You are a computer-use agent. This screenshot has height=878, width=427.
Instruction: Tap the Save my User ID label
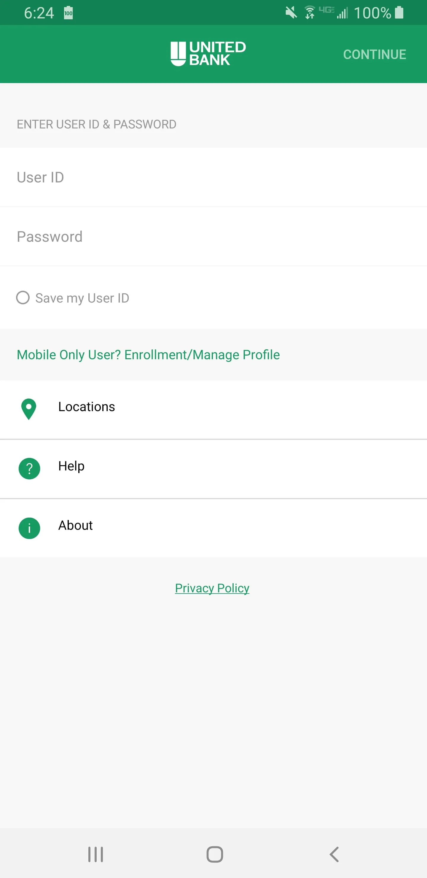pyautogui.click(x=82, y=298)
